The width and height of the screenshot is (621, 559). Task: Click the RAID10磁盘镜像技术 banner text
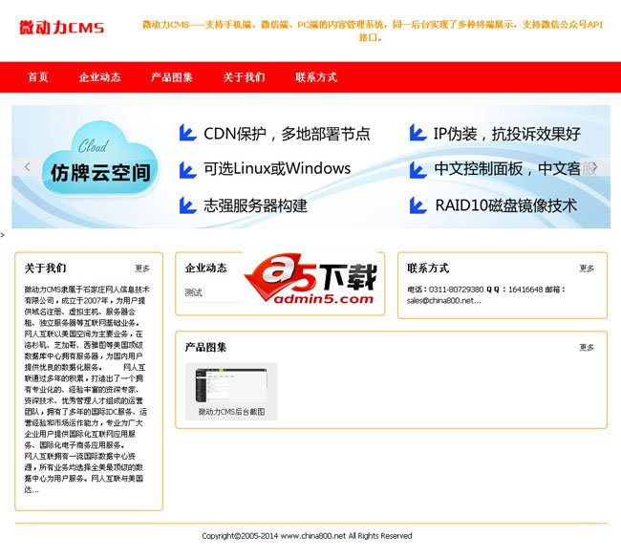click(505, 205)
